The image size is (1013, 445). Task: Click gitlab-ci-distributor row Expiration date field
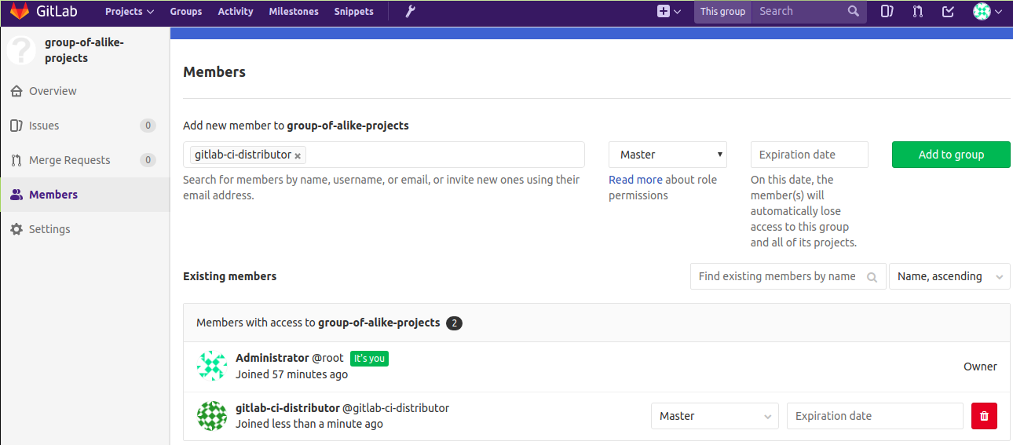pos(875,416)
